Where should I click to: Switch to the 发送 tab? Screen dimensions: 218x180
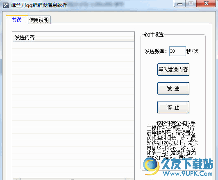click(17, 20)
